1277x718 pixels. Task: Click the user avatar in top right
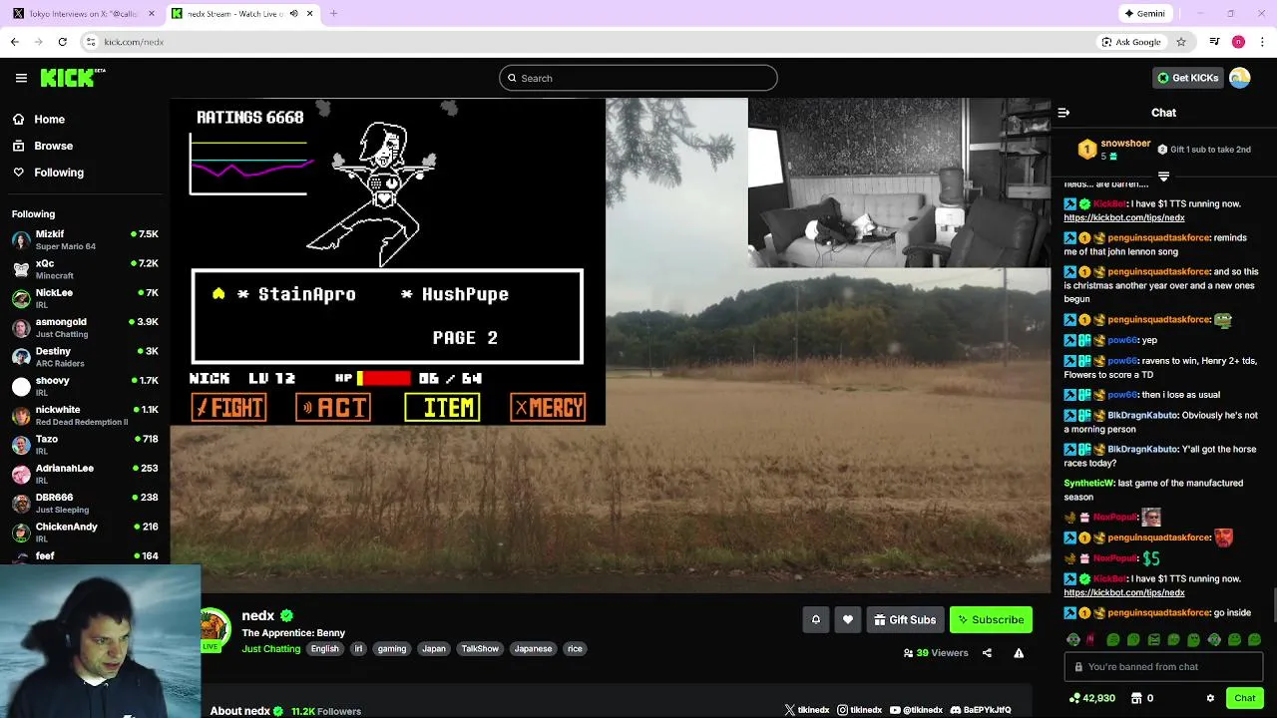tap(1239, 78)
